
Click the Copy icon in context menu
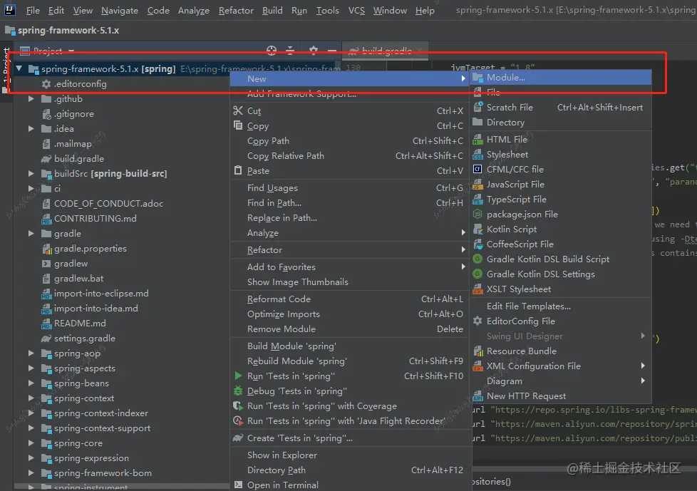click(x=238, y=125)
